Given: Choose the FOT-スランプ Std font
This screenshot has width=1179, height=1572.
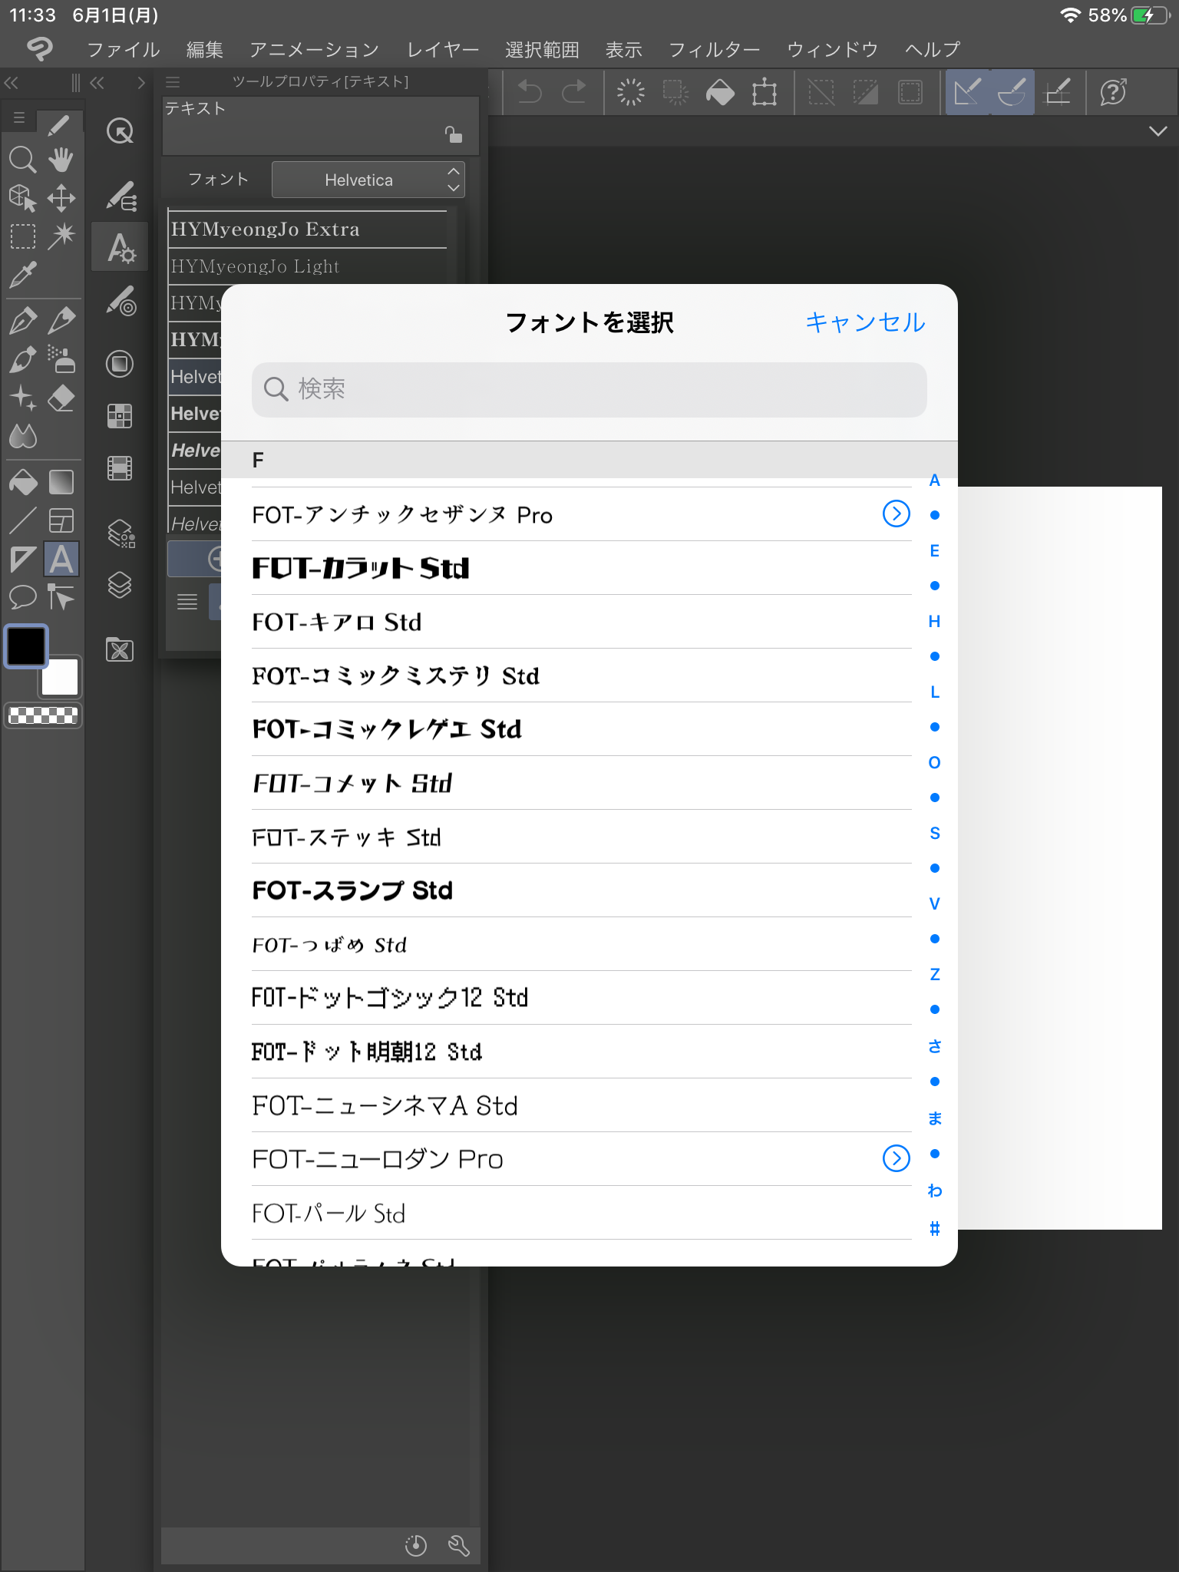Looking at the screenshot, I should point(581,890).
